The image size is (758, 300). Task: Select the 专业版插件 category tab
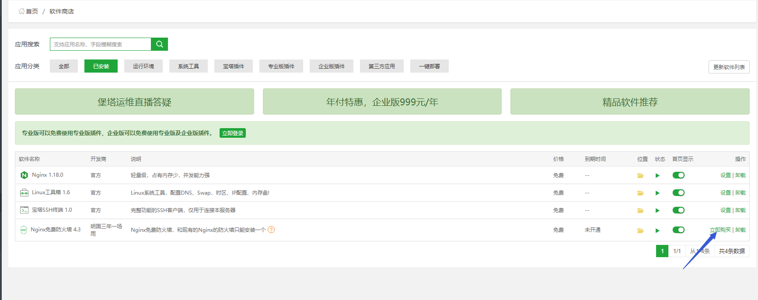pyautogui.click(x=281, y=66)
